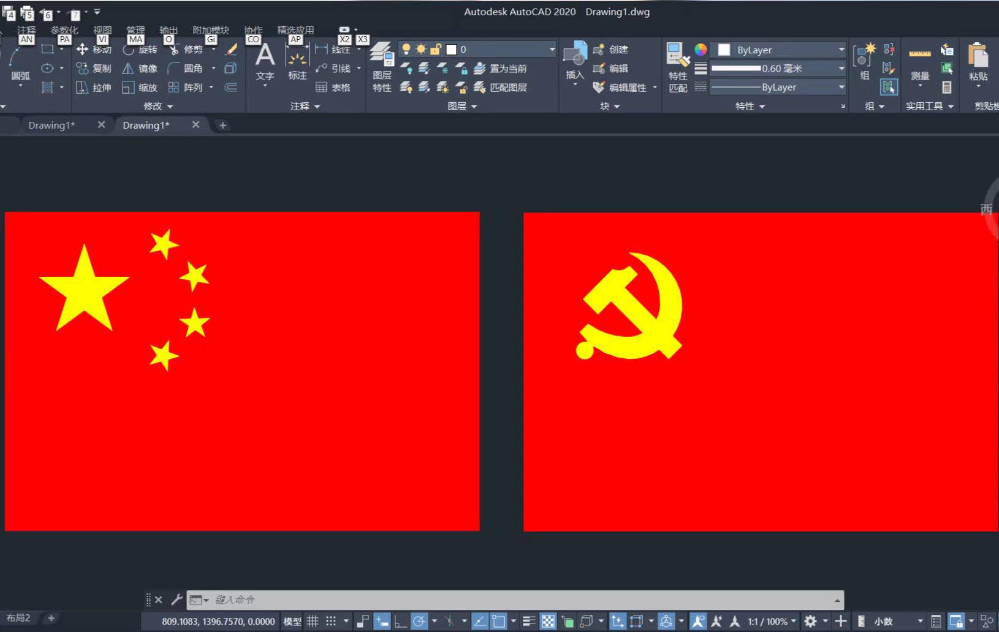Click the Match Properties (特性匹配) icon
Image resolution: width=999 pixels, height=632 pixels.
678,67
